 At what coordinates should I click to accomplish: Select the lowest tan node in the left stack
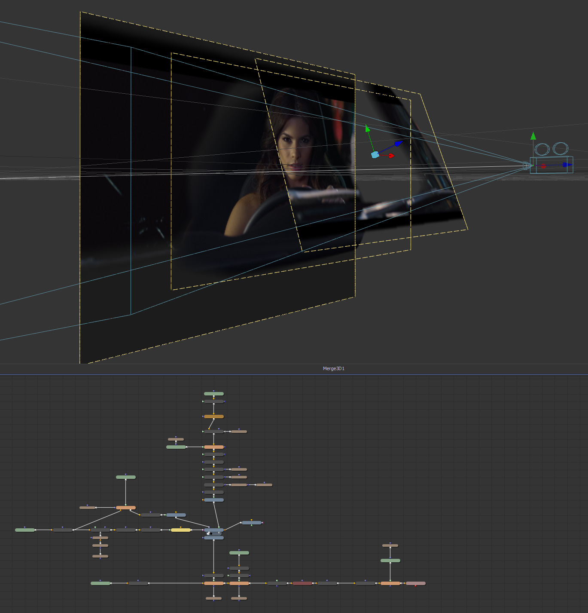pyautogui.click(x=101, y=556)
